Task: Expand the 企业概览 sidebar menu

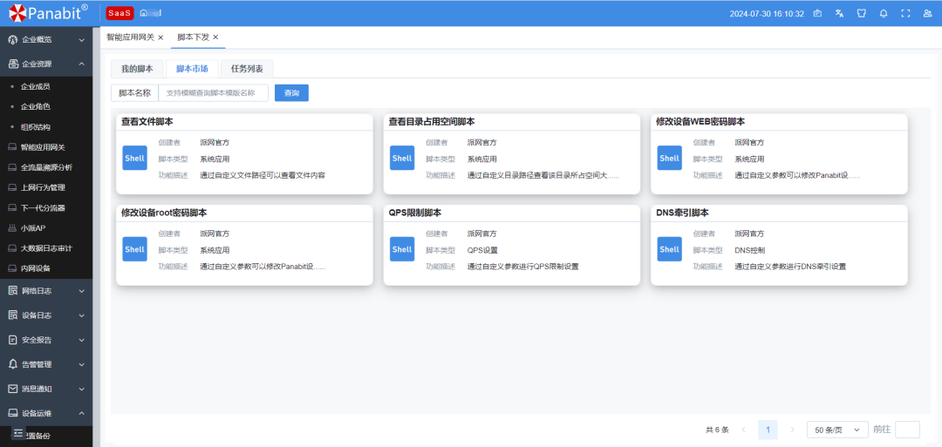Action: [x=46, y=39]
